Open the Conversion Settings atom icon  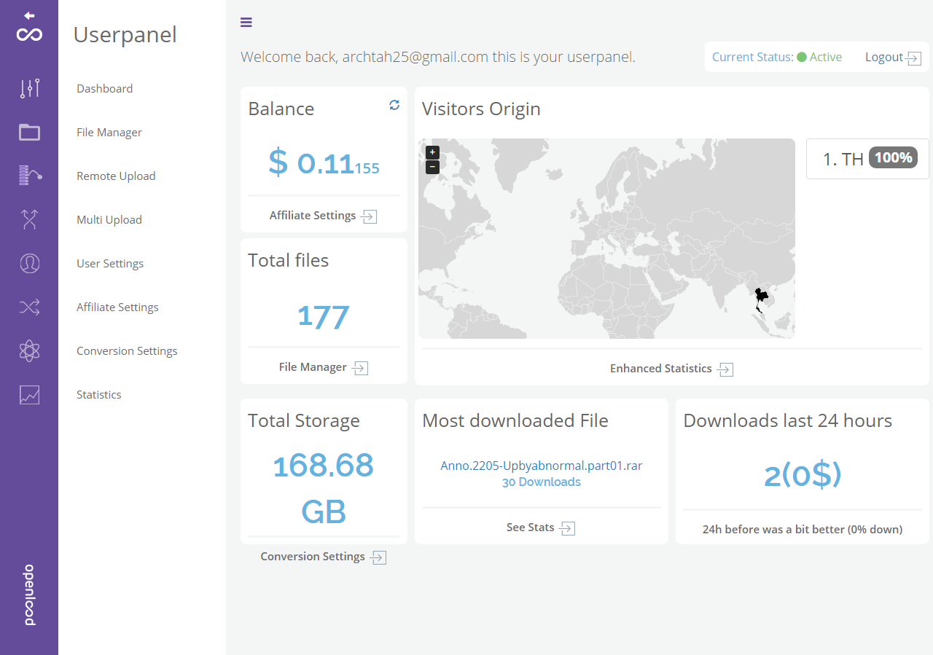click(29, 350)
